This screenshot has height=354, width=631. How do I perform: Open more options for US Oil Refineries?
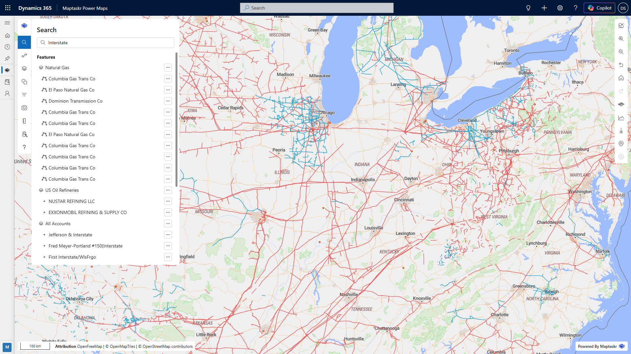[168, 190]
